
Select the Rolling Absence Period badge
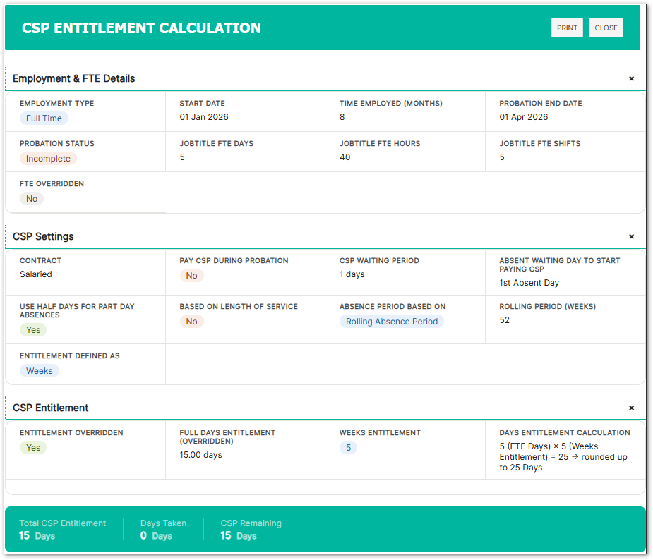392,322
